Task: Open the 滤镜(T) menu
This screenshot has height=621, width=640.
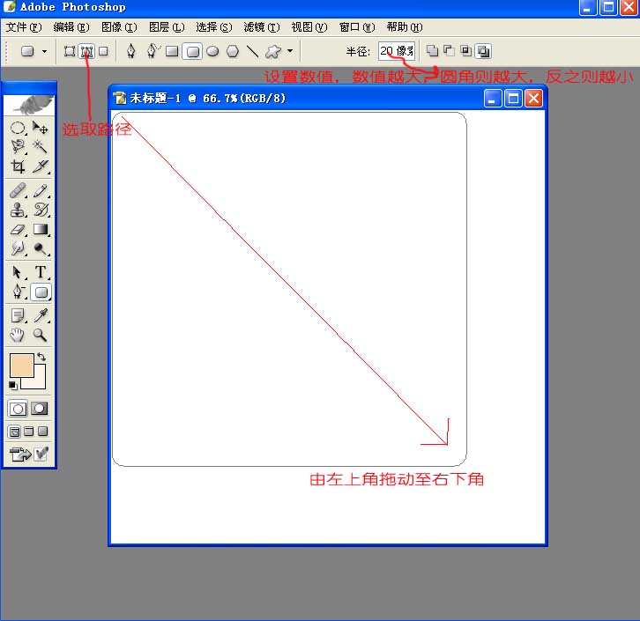Action: click(262, 27)
